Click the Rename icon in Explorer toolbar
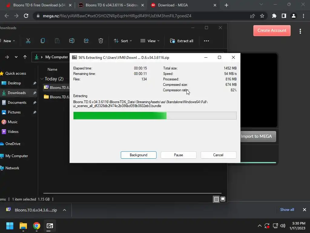The image size is (310, 233). click(x=72, y=41)
